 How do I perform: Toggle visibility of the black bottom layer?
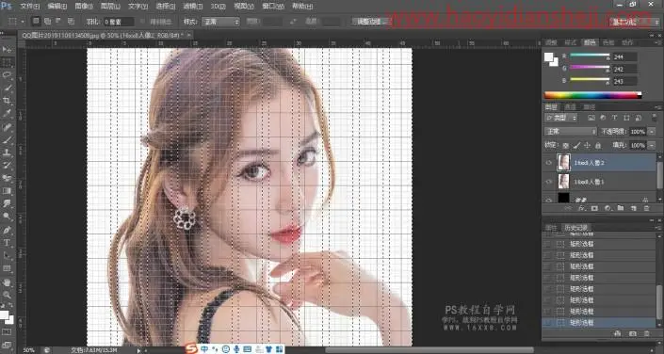pos(549,199)
